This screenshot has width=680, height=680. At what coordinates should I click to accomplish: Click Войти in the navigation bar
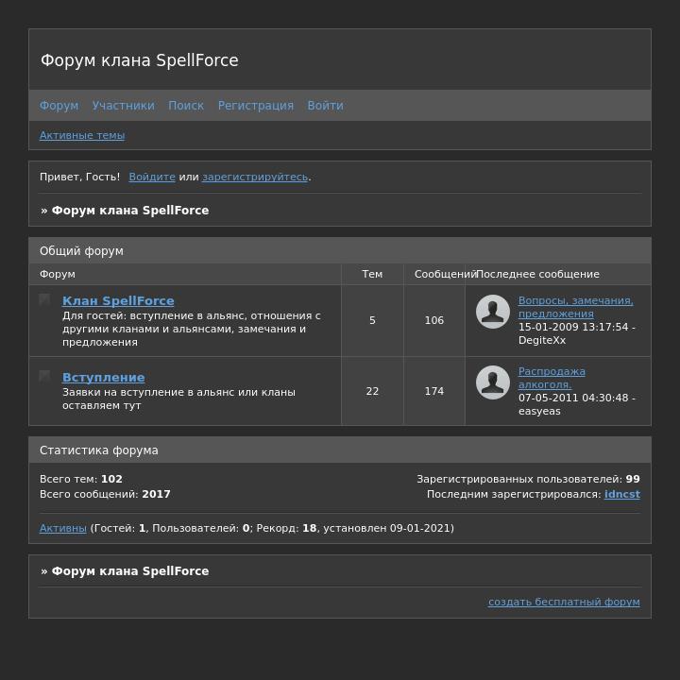(325, 106)
